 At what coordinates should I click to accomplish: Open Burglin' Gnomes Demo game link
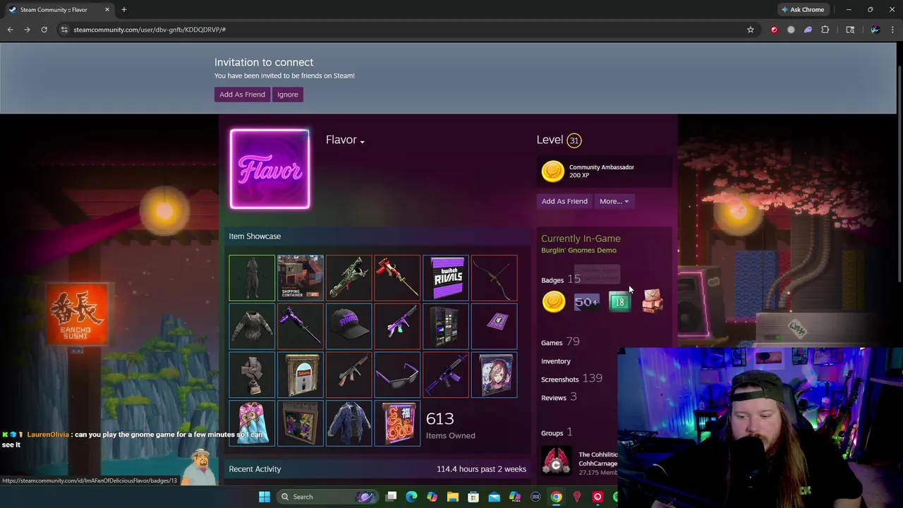(x=578, y=250)
